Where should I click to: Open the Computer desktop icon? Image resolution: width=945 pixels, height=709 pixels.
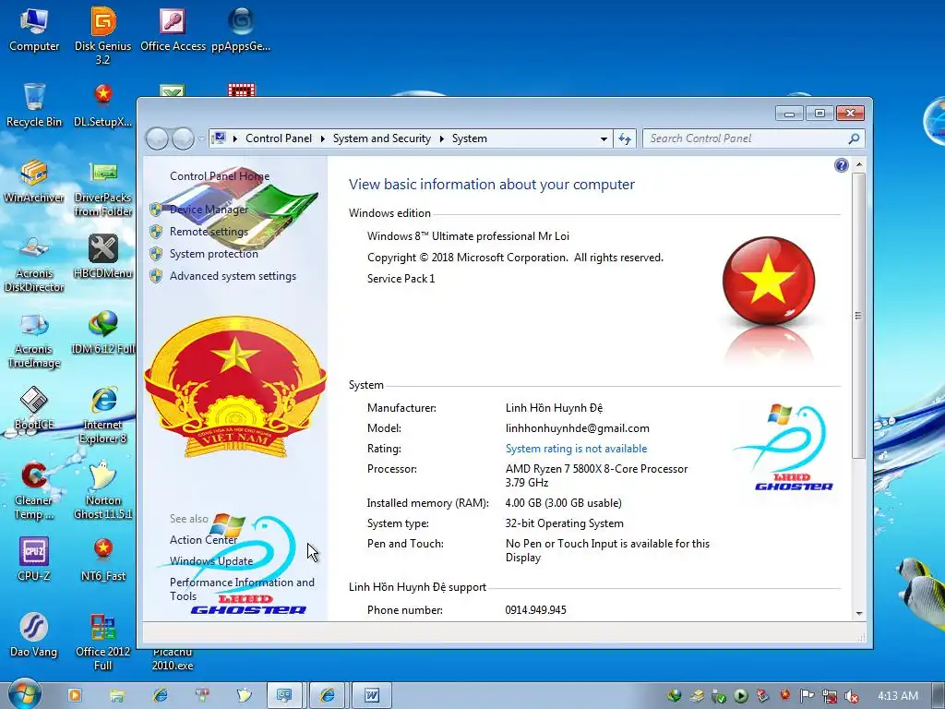(x=34, y=30)
